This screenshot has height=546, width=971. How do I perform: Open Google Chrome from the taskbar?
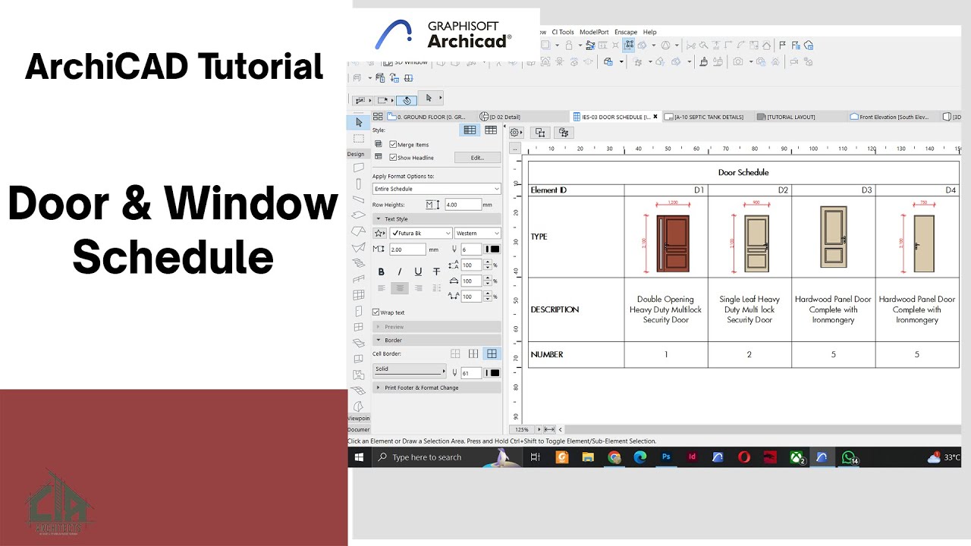pyautogui.click(x=614, y=457)
